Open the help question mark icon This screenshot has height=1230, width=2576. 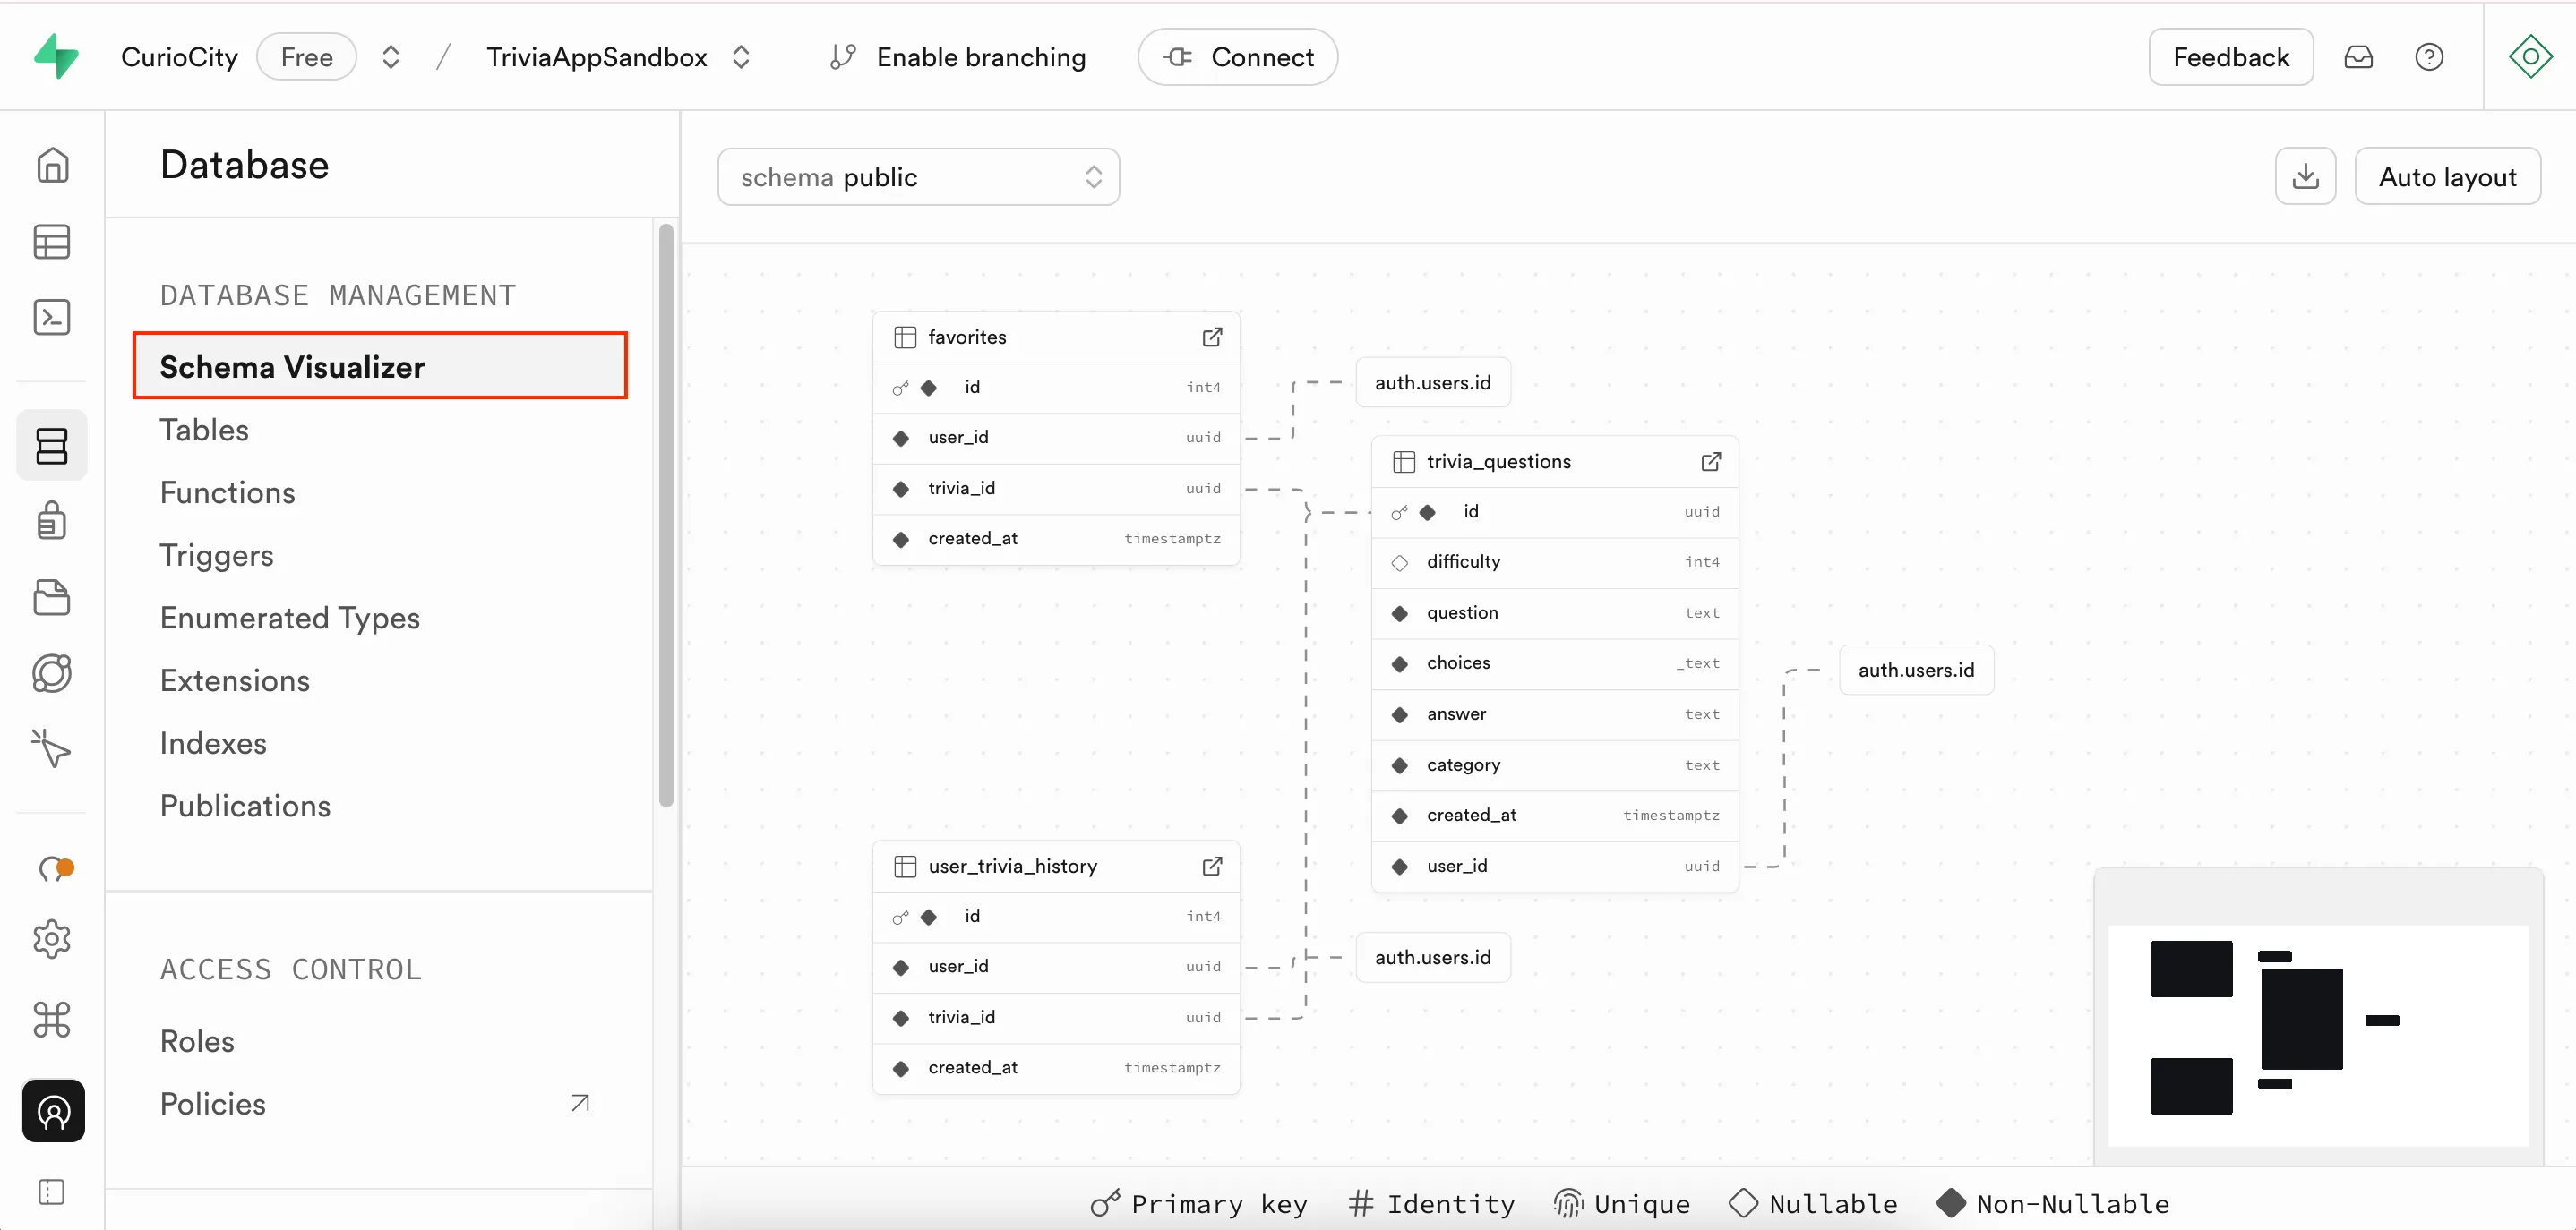[2429, 57]
